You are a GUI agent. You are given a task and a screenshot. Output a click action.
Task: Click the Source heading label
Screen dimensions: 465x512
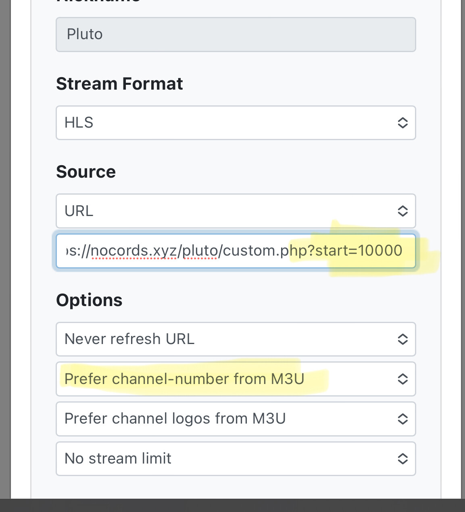86,172
